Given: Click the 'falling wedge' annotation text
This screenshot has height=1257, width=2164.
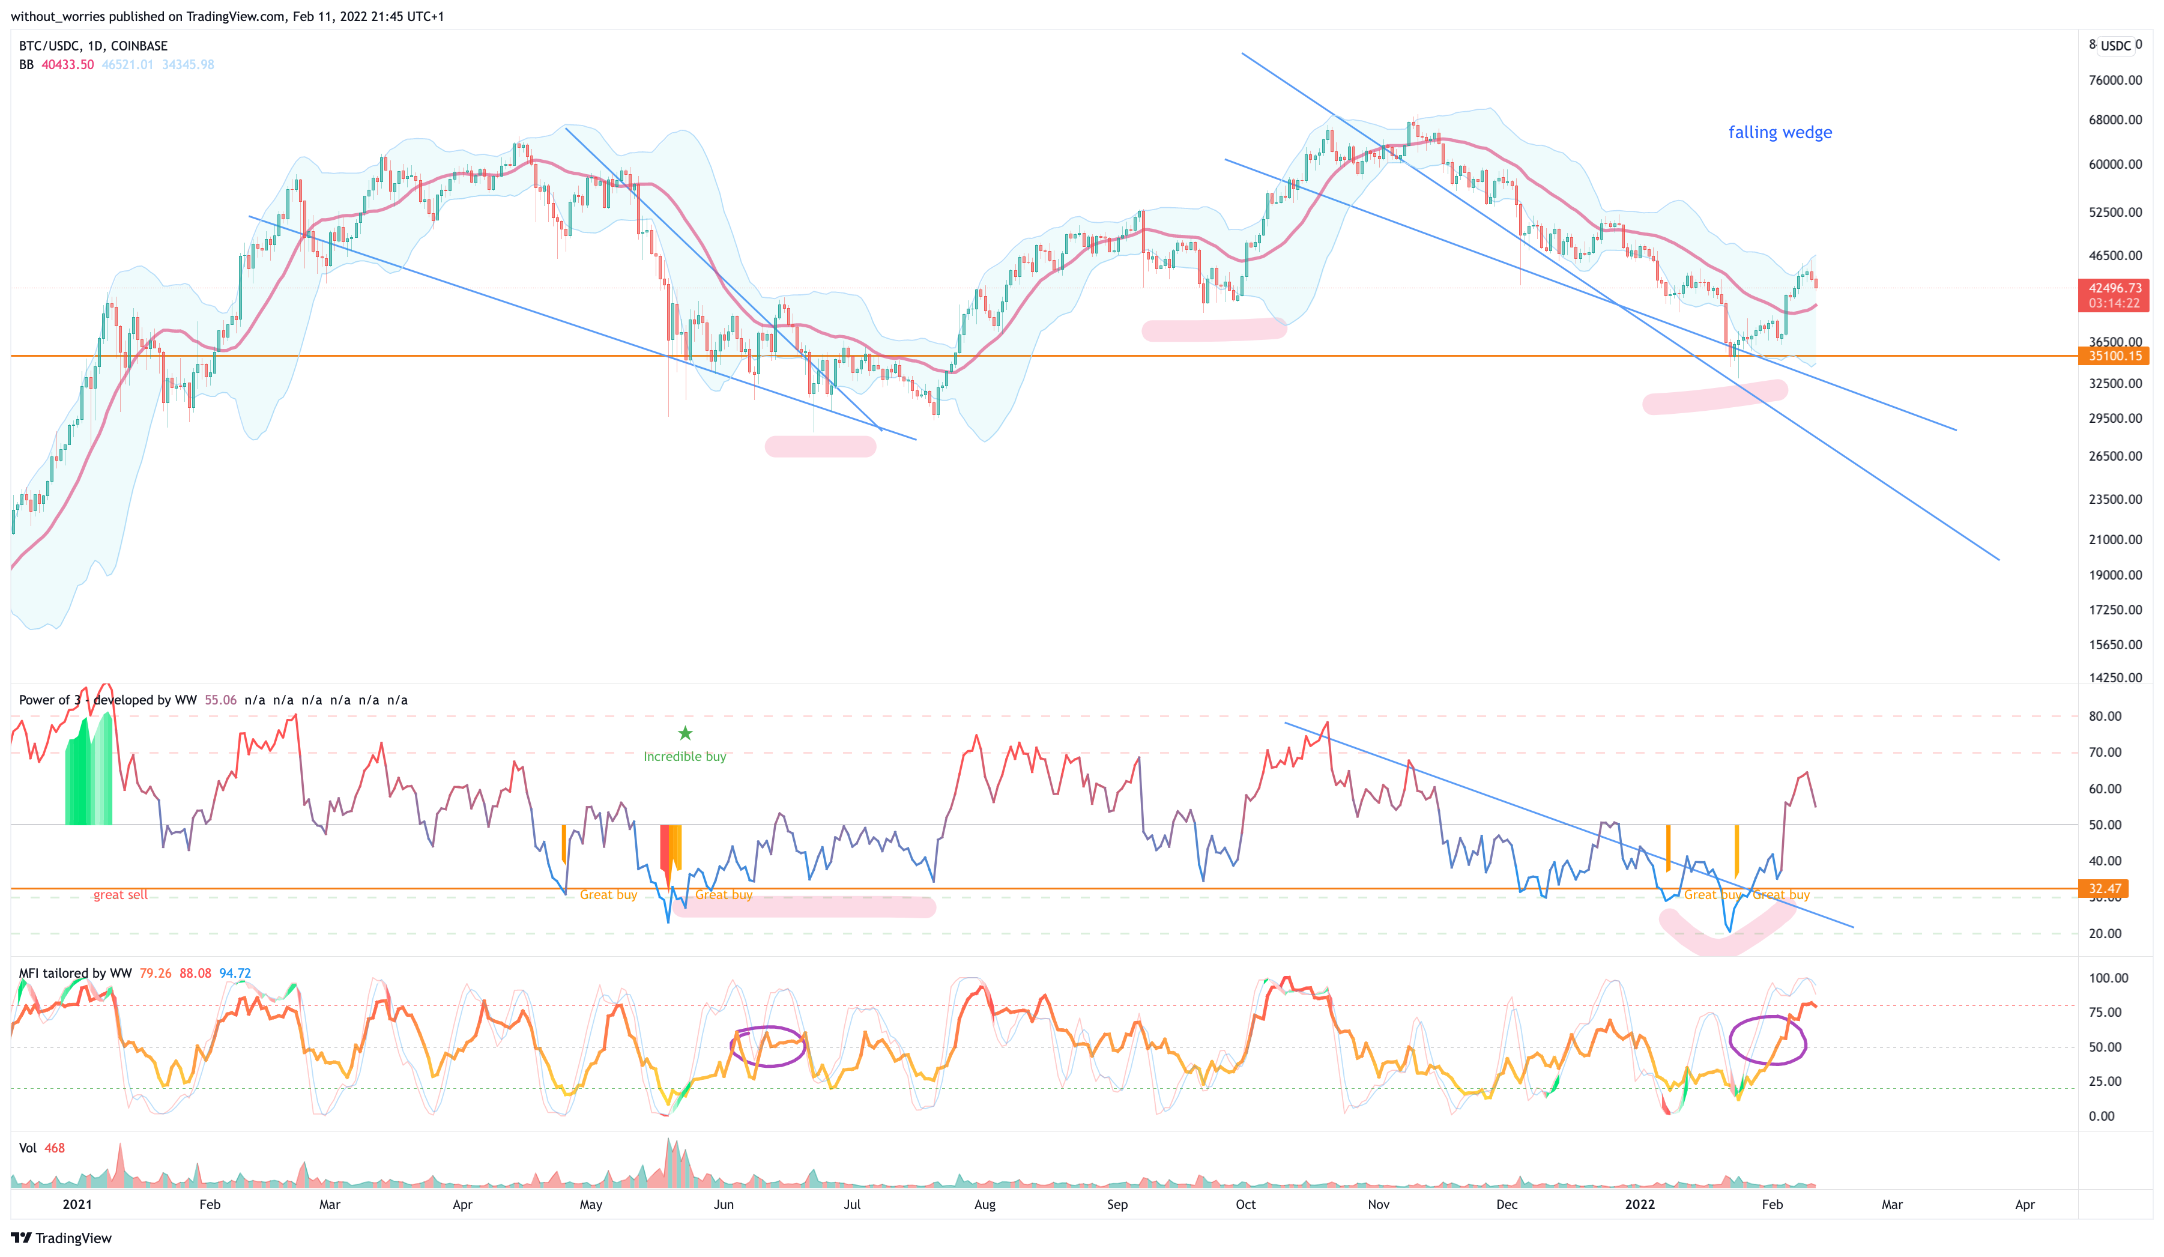Looking at the screenshot, I should (1779, 132).
